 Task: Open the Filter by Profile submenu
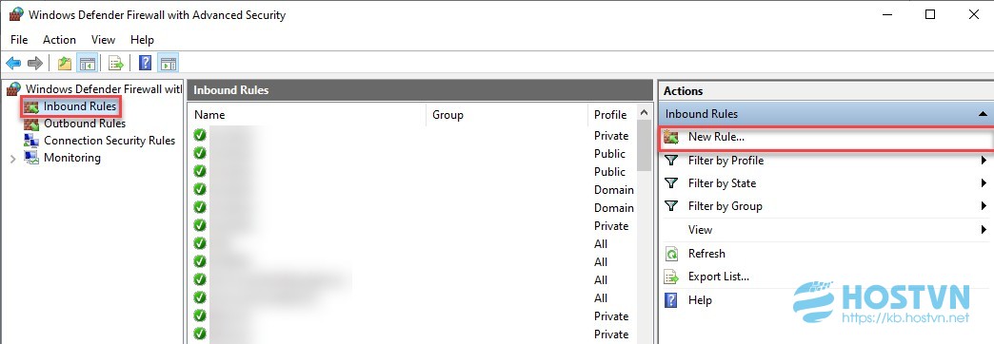coord(826,161)
